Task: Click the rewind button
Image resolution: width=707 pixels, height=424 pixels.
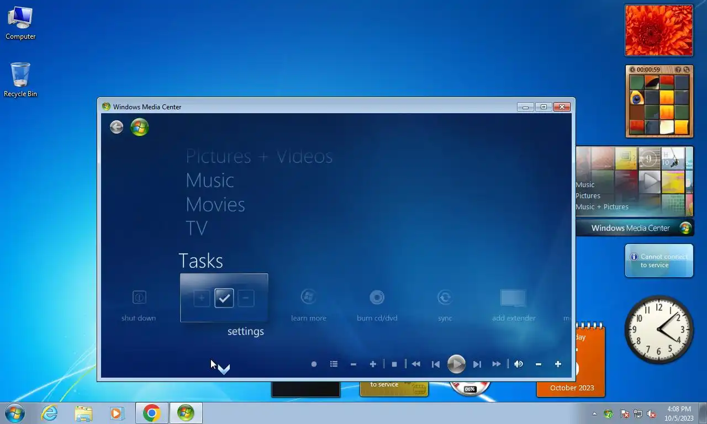Action: coord(416,364)
